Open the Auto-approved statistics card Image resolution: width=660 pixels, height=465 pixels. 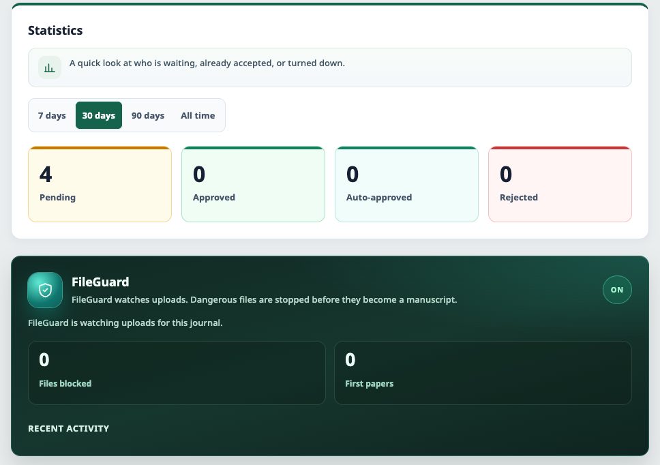click(x=406, y=184)
